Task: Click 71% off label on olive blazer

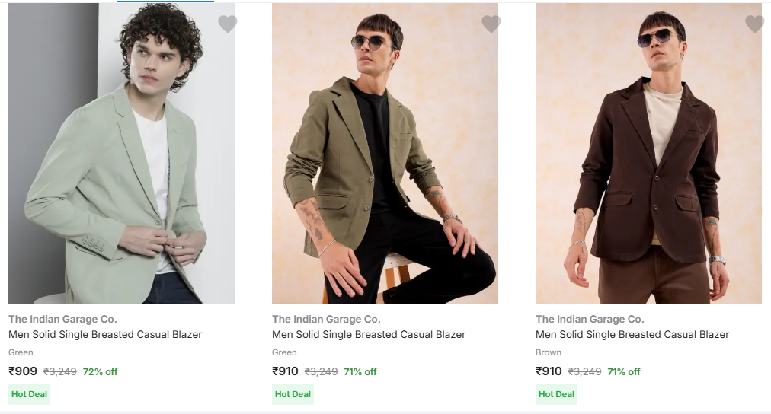Action: (360, 372)
